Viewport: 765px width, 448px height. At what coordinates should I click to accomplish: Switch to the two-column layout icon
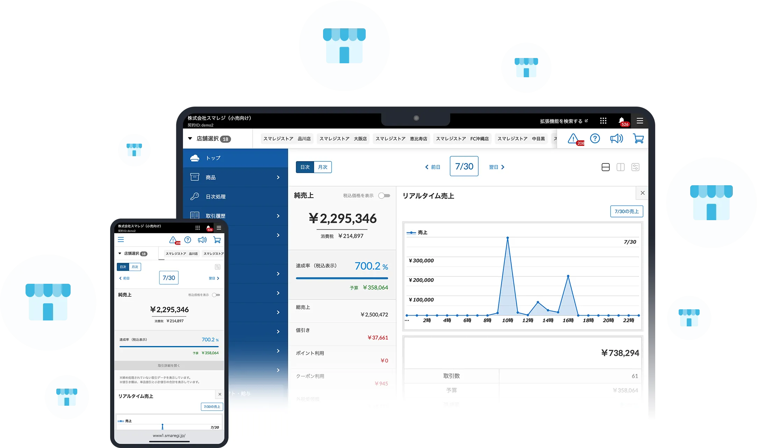coord(621,167)
